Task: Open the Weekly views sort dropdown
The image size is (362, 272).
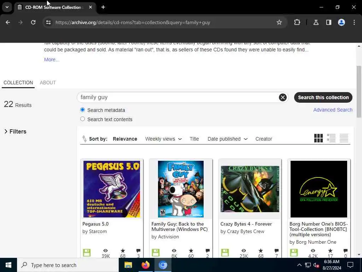Action: tap(163, 139)
